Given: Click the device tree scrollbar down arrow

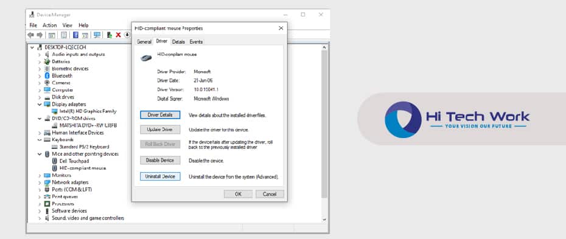Looking at the screenshot, I should (x=324, y=219).
